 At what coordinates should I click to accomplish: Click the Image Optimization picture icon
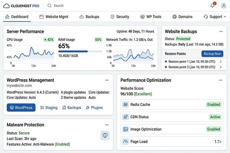[x=125, y=129]
